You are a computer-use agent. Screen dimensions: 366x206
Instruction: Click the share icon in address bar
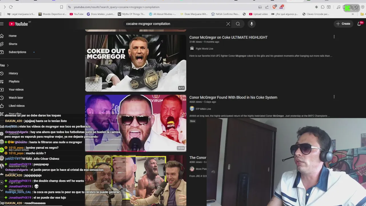[x=267, y=7]
